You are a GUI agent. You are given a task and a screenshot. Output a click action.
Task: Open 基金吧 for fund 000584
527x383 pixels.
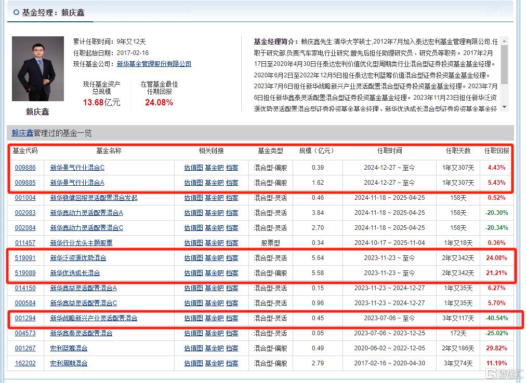coord(214,303)
